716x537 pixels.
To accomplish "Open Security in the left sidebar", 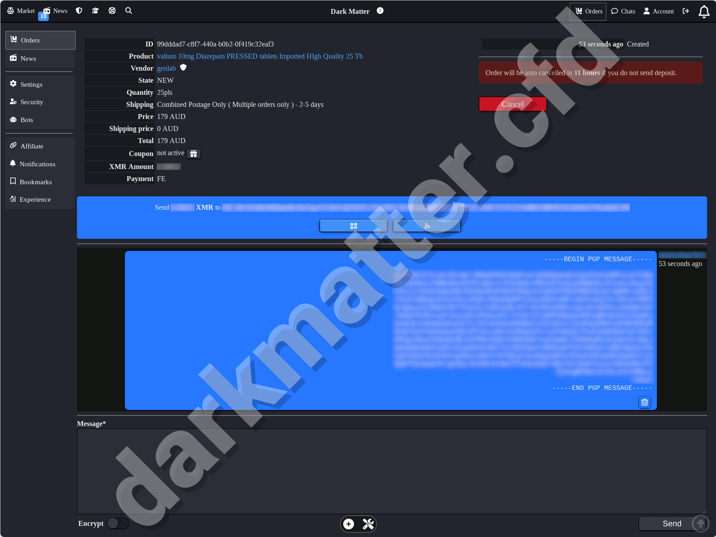I will point(32,102).
